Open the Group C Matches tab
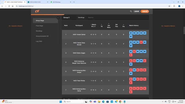The width and height of the screenshot is (185, 104). [90, 17]
